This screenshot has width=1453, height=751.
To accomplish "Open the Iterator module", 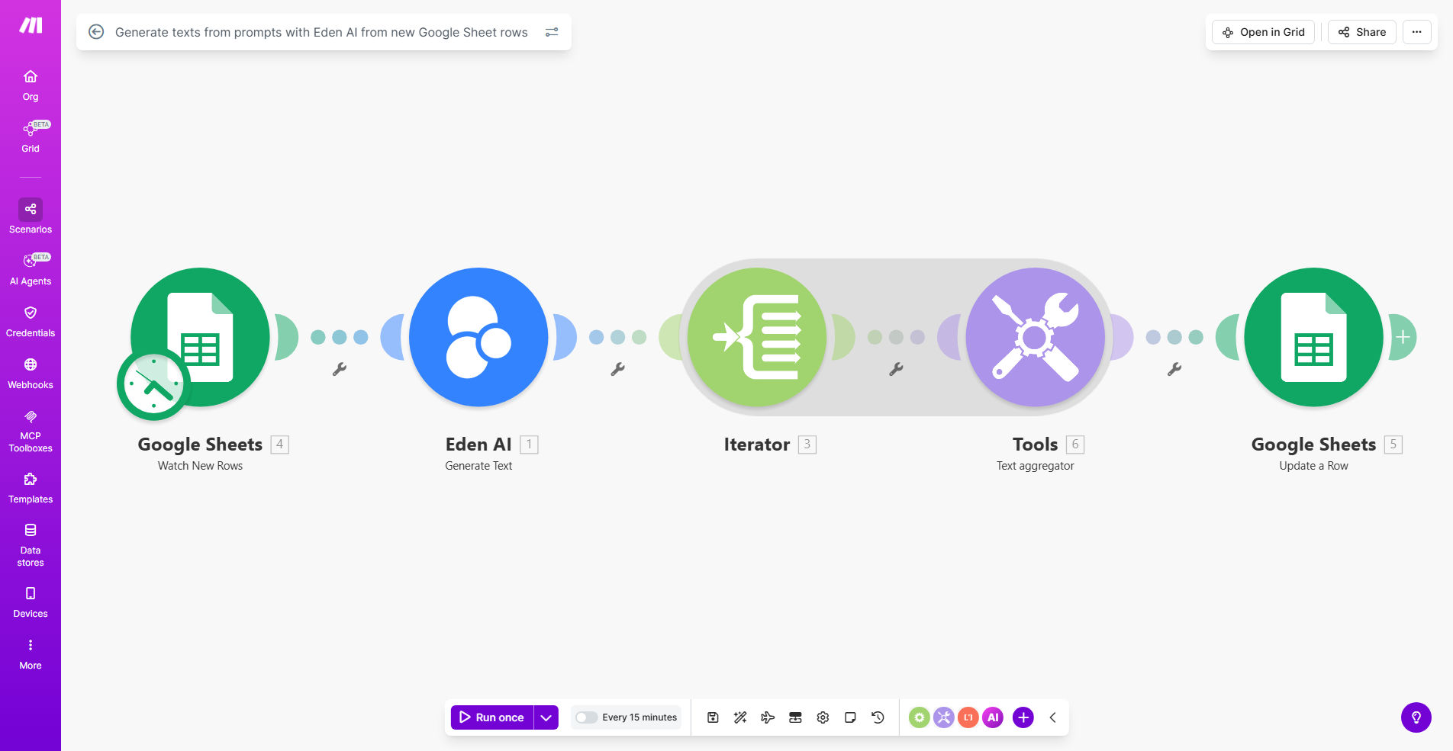I will (x=757, y=337).
